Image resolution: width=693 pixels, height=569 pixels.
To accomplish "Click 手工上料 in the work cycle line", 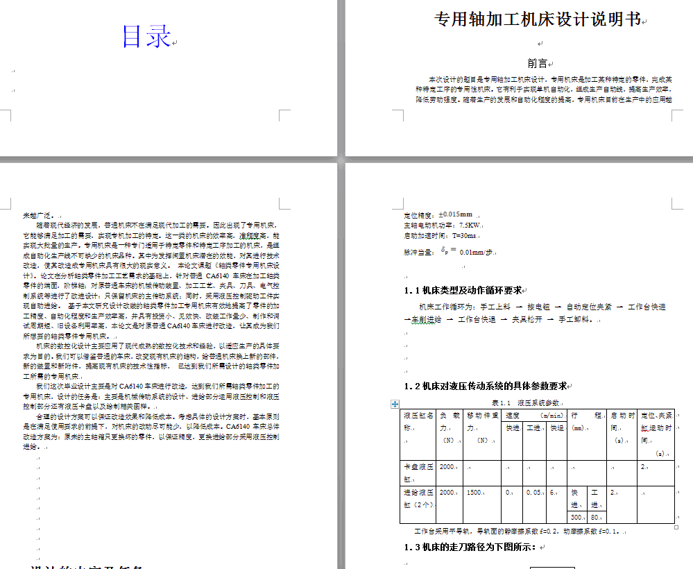I will (x=495, y=307).
